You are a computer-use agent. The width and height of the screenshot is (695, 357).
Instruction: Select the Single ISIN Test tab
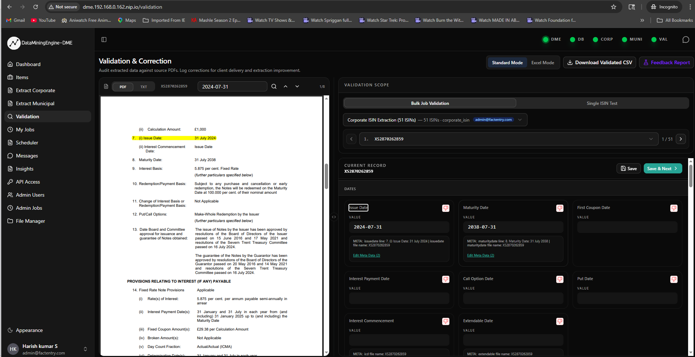pos(602,103)
